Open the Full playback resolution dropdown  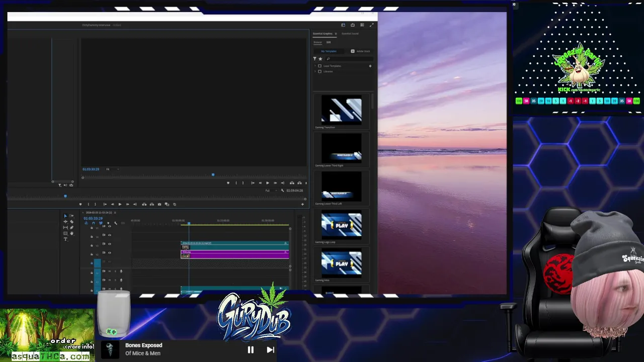coord(271,191)
